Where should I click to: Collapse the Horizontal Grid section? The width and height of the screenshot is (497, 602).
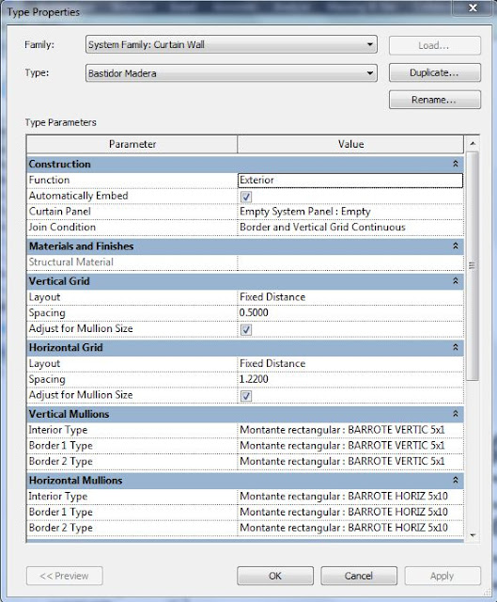[456, 347]
